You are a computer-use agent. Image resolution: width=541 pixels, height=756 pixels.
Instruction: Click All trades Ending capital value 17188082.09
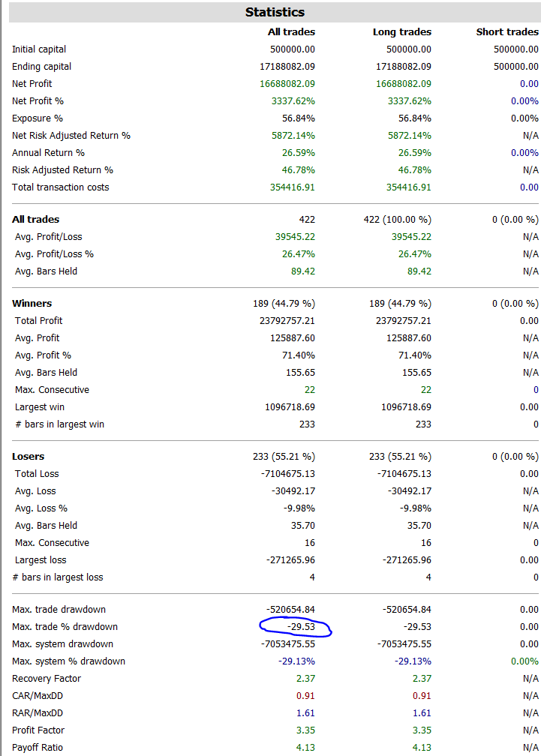pyautogui.click(x=287, y=67)
